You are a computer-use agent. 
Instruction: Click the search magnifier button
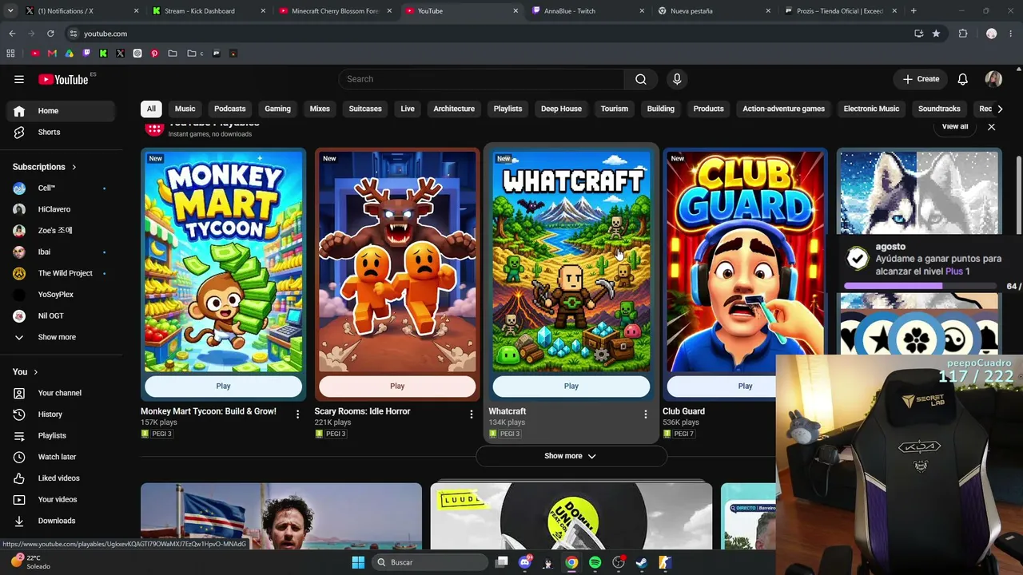click(x=640, y=79)
